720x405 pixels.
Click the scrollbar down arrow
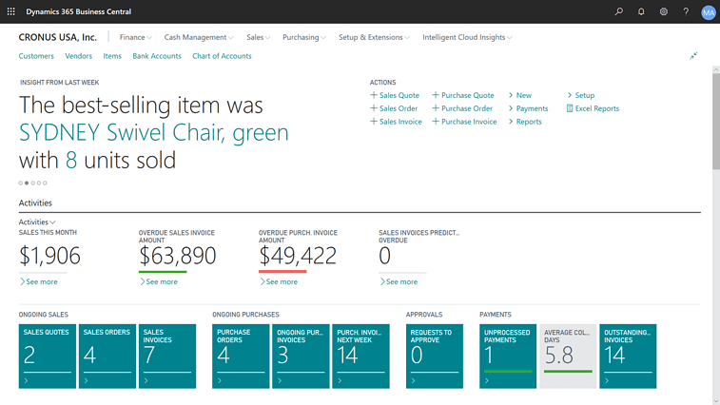point(716,401)
